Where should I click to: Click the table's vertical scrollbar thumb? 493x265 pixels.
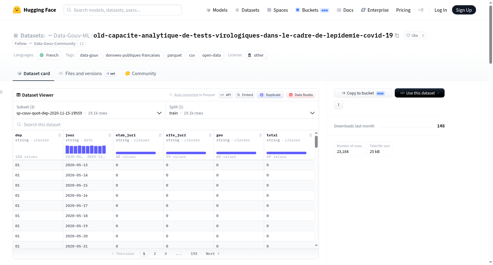point(316,142)
